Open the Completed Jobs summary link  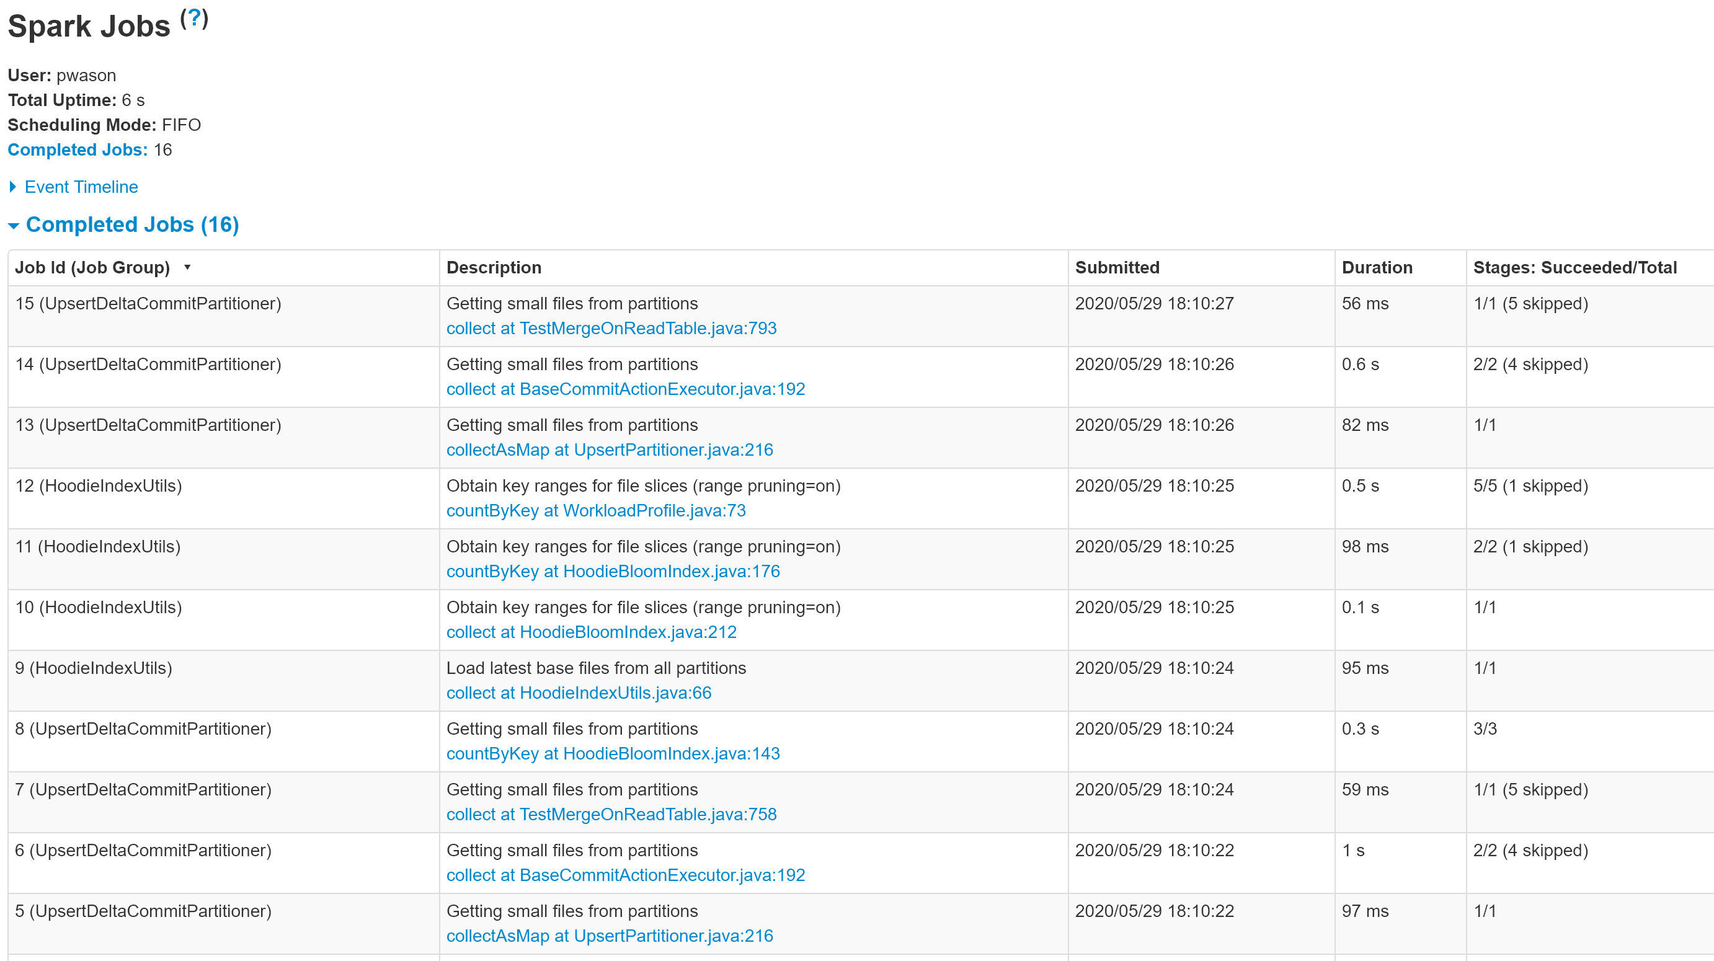click(x=77, y=149)
